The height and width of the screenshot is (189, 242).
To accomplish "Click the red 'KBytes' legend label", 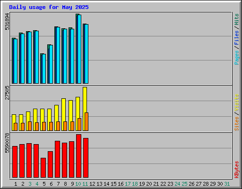I will click(x=237, y=170).
